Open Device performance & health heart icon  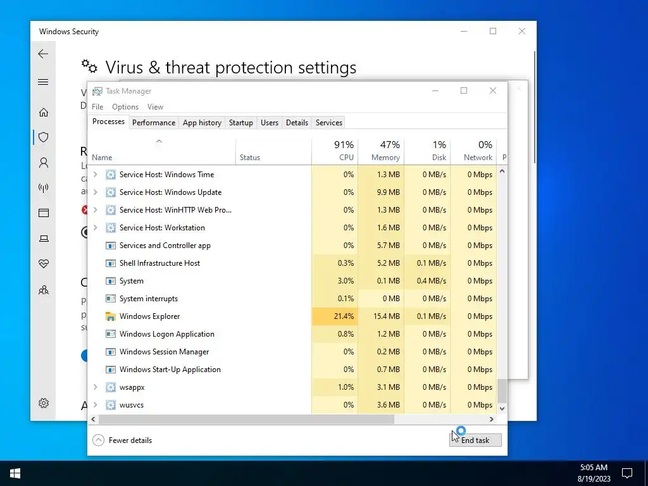44,264
